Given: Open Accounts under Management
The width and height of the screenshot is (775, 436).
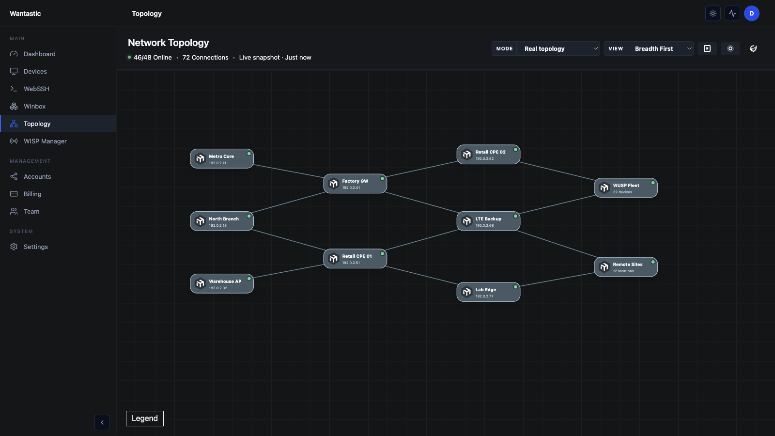Looking at the screenshot, I should (x=58, y=176).
